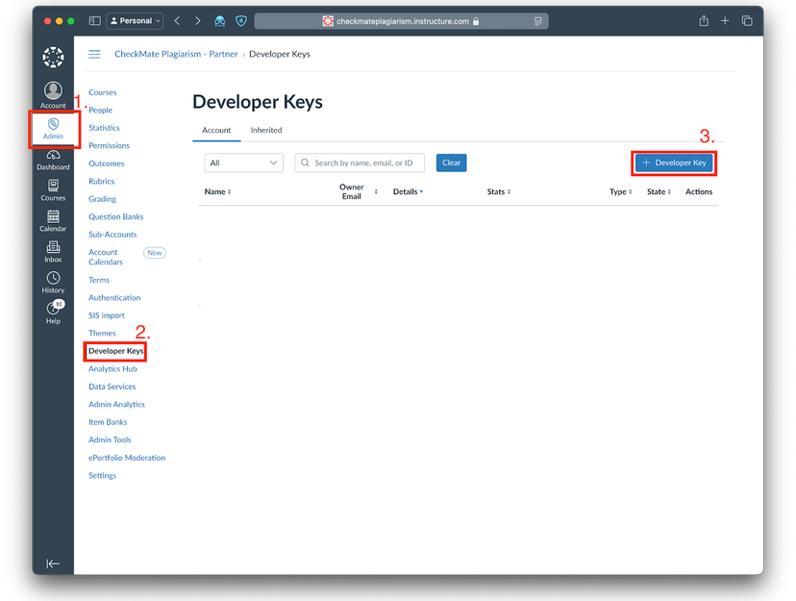796x601 pixels.
Task: Click the Brave Shields icon in the toolbar
Action: [x=241, y=20]
